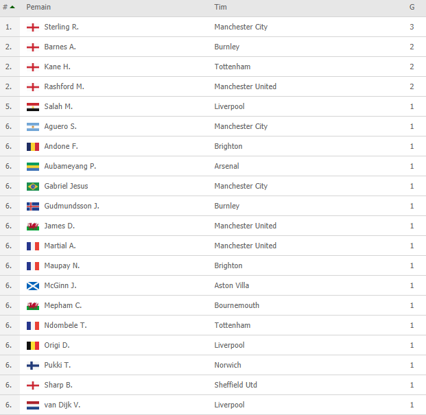Open the Norwich team link

coord(228,365)
